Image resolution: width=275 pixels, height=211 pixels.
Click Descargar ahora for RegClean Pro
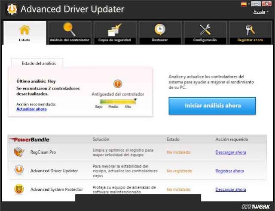point(231,152)
